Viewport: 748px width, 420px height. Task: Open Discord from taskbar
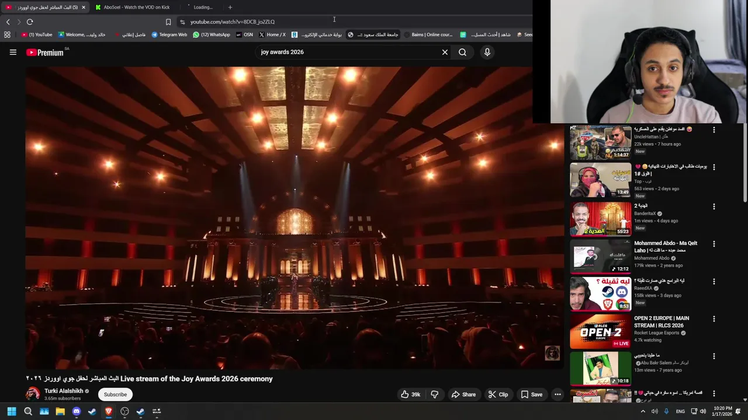tap(76, 411)
